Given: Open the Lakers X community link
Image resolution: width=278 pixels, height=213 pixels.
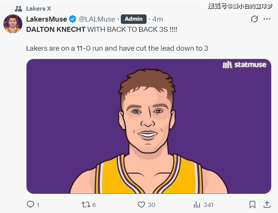Looking at the screenshot, I should 38,8.
